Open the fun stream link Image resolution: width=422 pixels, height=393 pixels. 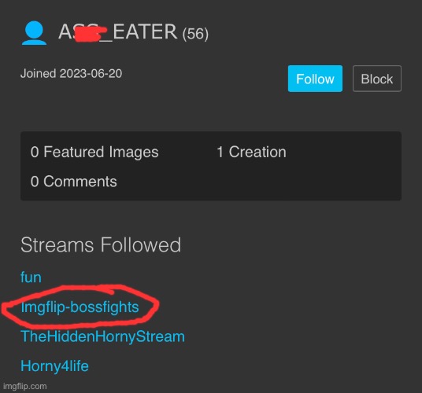[x=31, y=277]
